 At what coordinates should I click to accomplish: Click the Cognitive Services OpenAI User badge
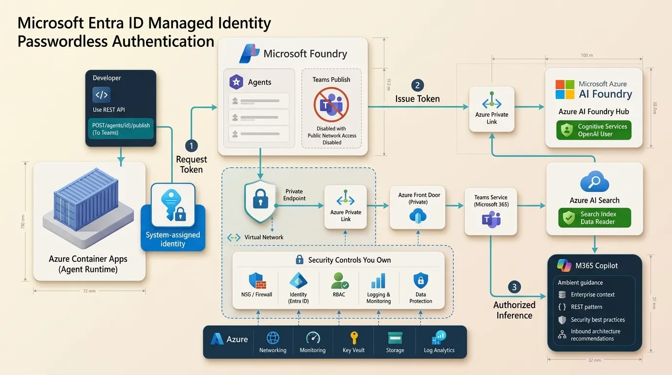click(594, 130)
